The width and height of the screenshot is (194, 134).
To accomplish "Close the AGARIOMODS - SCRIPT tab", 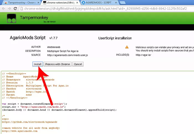I will click(116, 2).
